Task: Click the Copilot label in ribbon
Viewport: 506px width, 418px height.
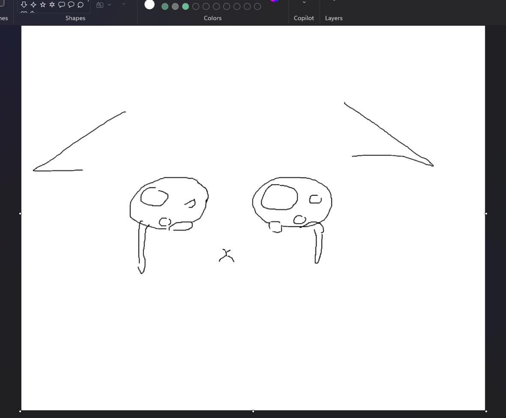Action: pyautogui.click(x=304, y=18)
